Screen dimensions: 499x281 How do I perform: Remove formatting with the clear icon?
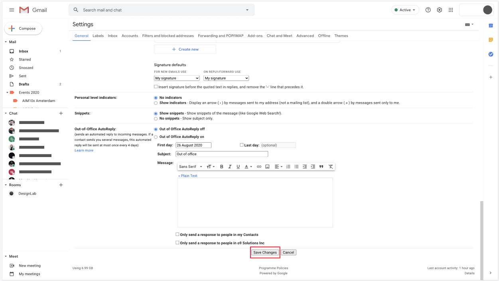331,167
